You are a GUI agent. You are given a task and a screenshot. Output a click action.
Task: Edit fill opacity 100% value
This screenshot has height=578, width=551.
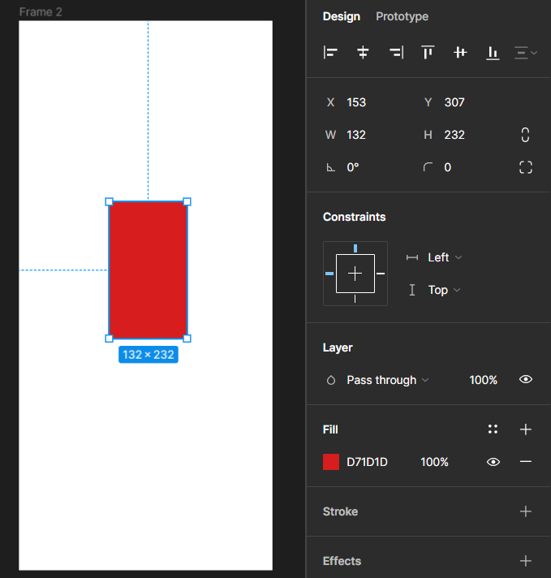click(434, 462)
